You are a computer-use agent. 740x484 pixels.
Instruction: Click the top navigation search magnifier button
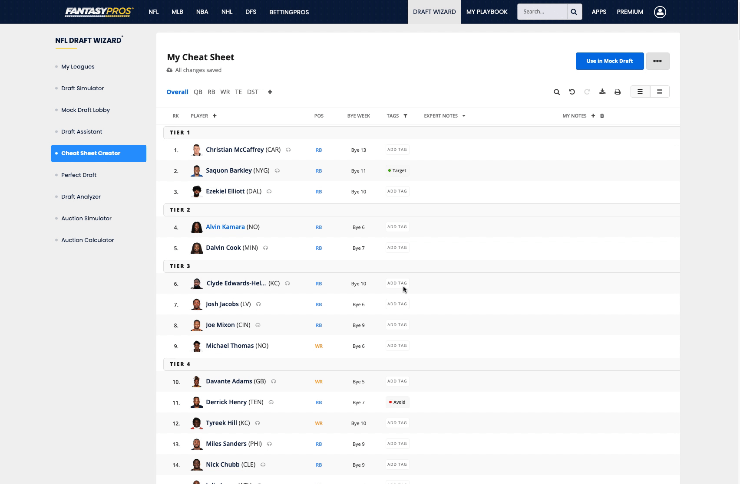574,12
